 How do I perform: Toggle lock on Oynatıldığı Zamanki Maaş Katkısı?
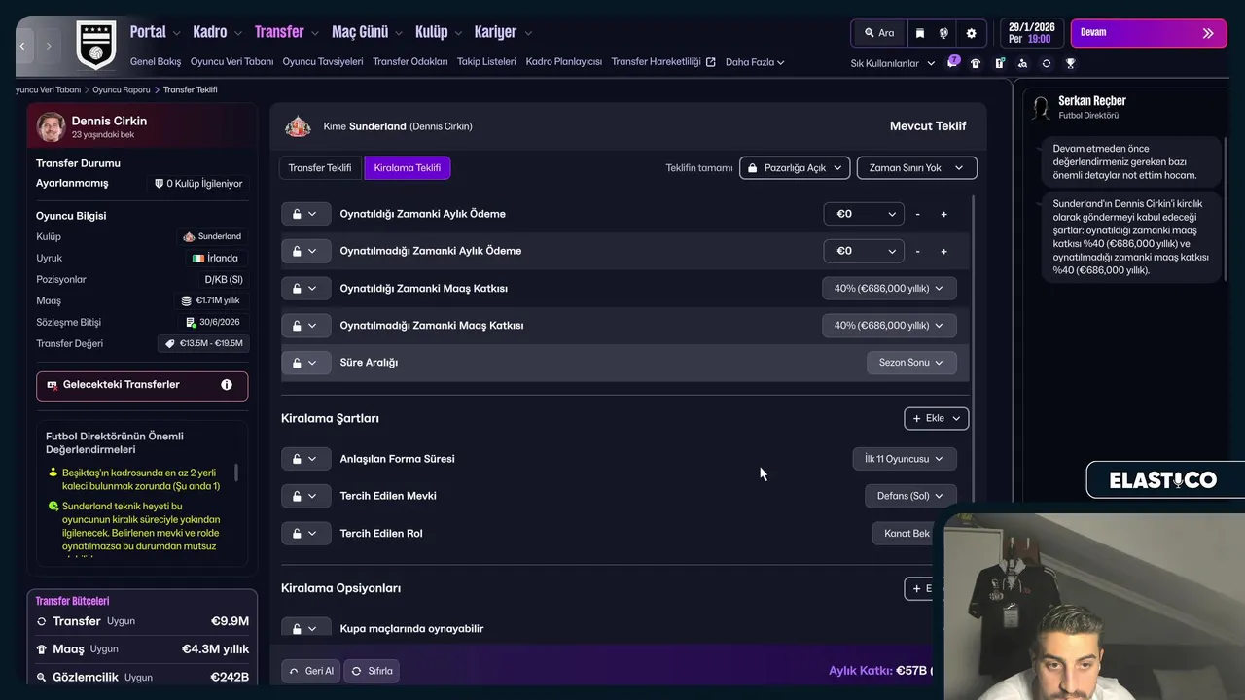(304, 289)
